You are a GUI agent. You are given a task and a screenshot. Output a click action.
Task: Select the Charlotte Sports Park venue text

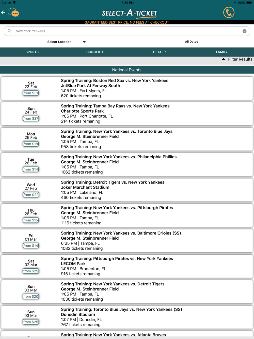pyautogui.click(x=82, y=111)
